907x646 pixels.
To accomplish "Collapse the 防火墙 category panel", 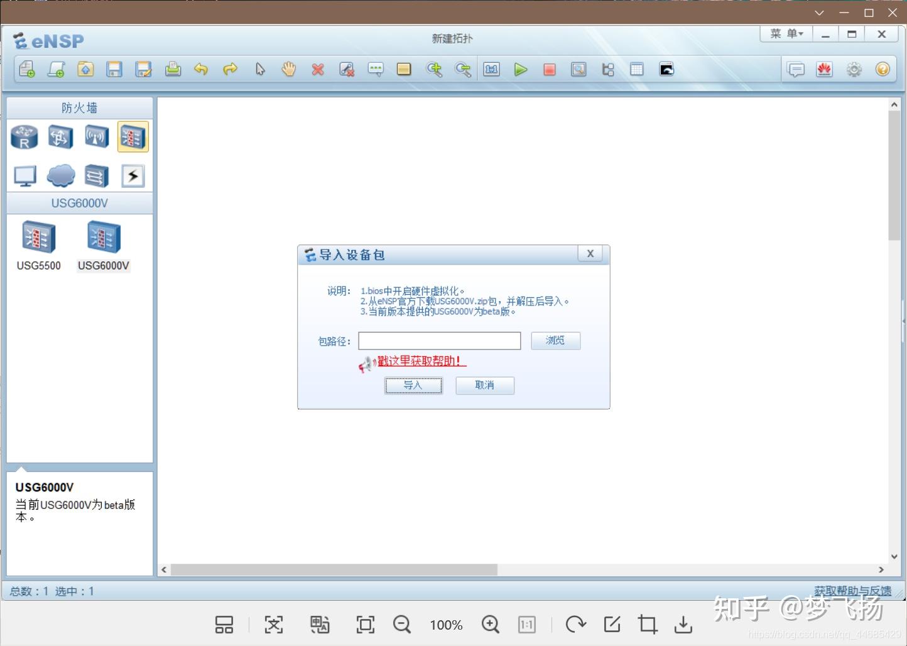I will point(79,107).
